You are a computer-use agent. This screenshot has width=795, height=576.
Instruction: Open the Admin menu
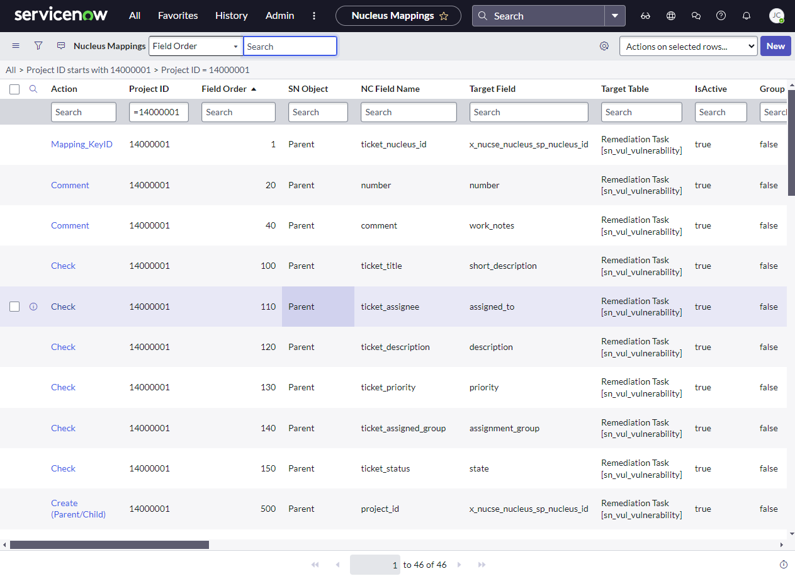[280, 16]
